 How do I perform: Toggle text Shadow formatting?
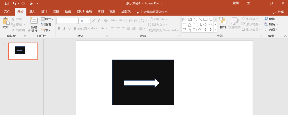75,28
